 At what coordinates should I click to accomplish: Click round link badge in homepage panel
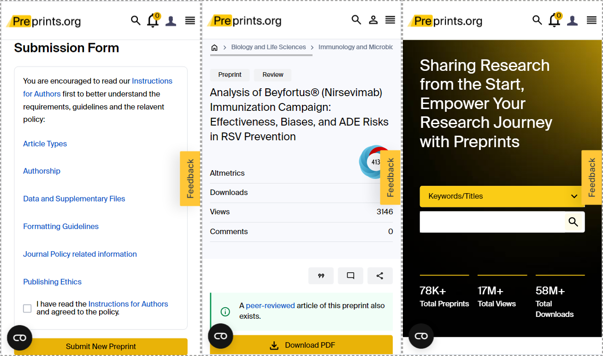[421, 336]
